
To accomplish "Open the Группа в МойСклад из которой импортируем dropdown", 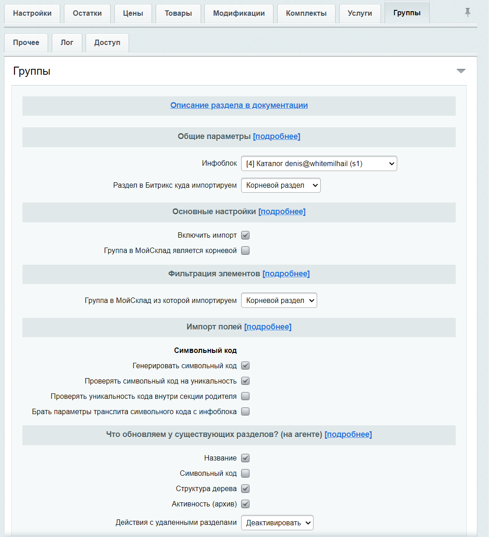I will coord(279,301).
